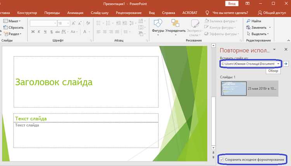Click the file path input field

point(248,64)
